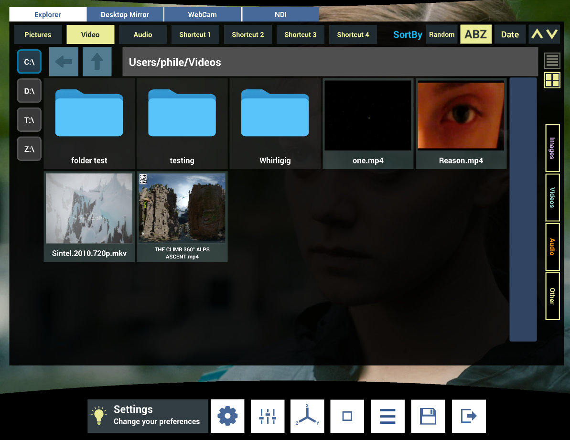Jump to Shortcut 2
The image size is (570, 440).
tap(248, 34)
